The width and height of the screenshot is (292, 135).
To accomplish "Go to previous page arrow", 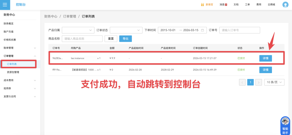I will (x=243, y=82).
